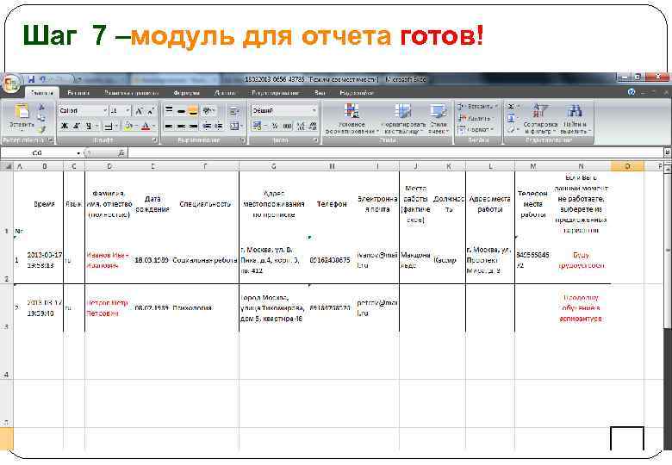This screenshot has height=465, width=672.
Task: Switch to the Home (Главная) ribbon tab
Action: point(42,93)
